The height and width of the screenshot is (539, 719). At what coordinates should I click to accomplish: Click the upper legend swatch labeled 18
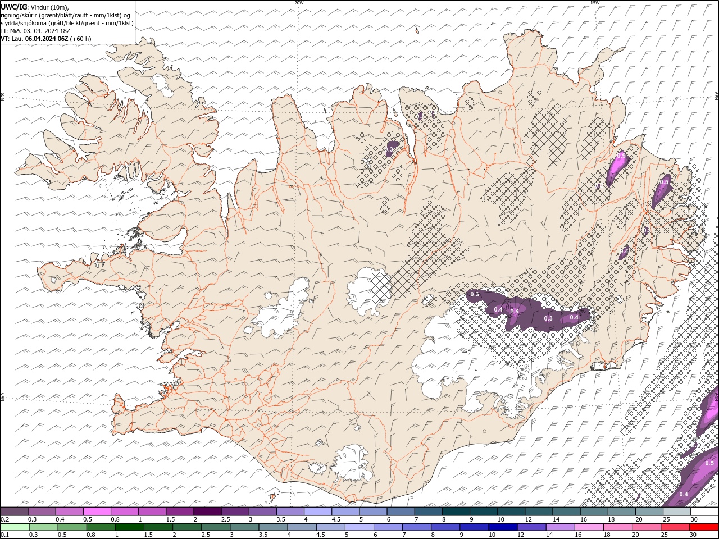click(622, 511)
